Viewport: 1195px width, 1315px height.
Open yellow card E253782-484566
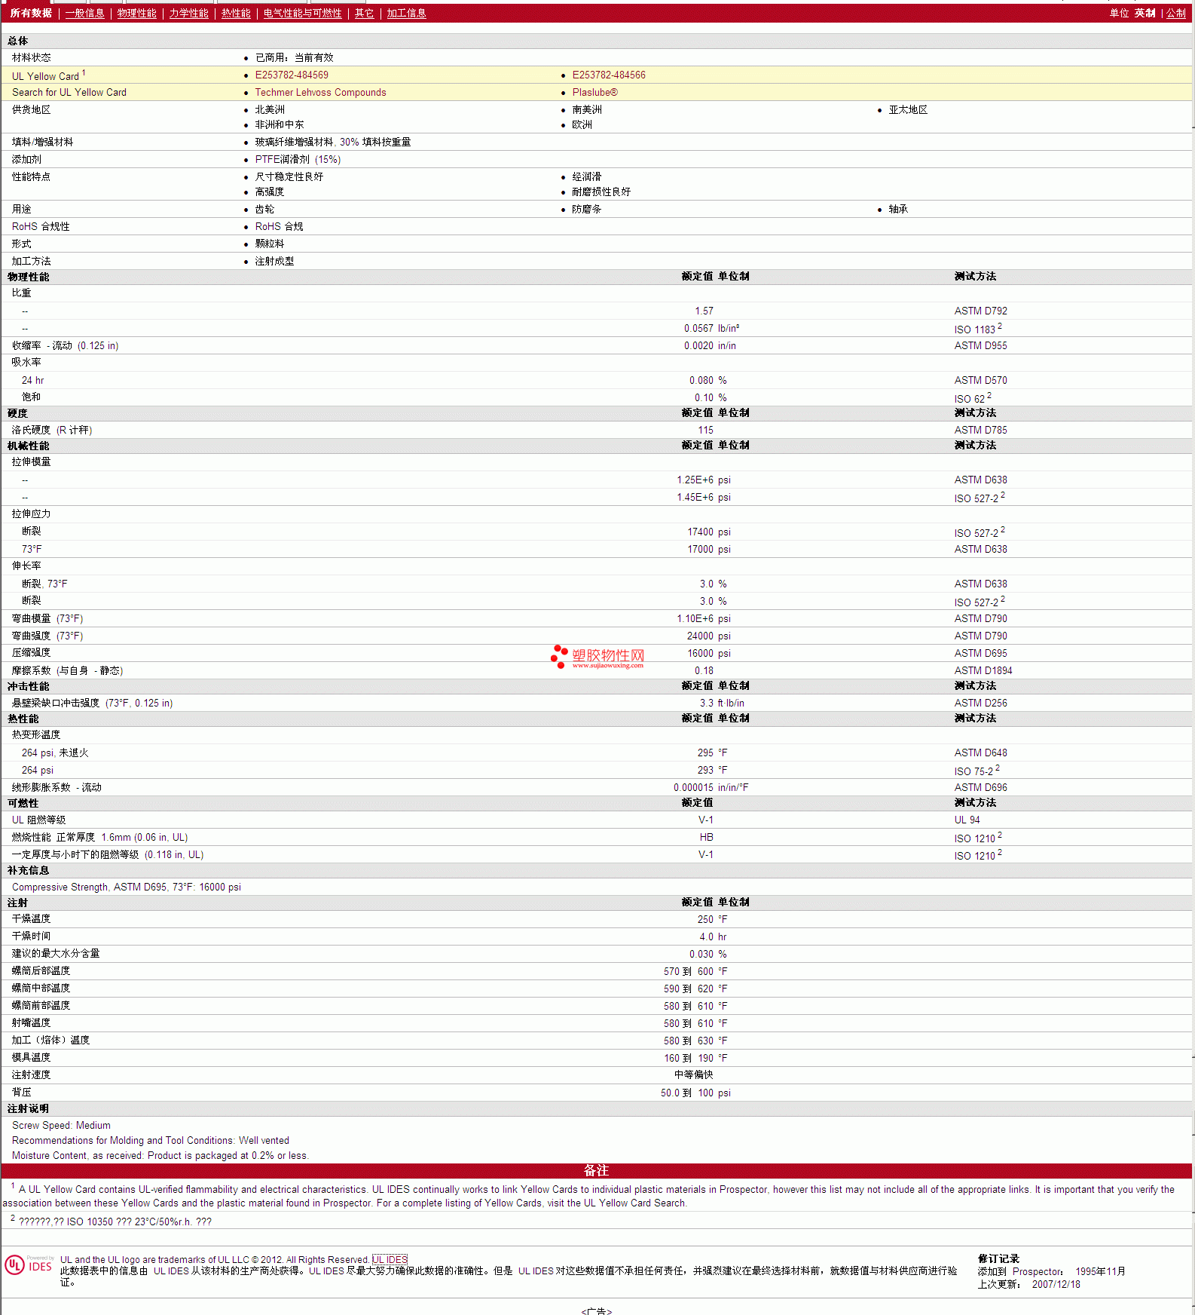(609, 75)
